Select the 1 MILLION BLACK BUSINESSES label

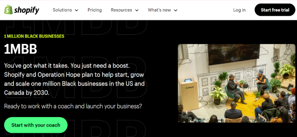[34, 36]
